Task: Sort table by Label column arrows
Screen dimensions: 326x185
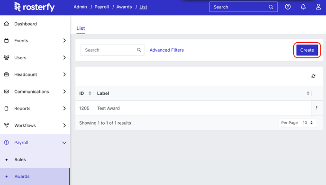Action: [308, 93]
